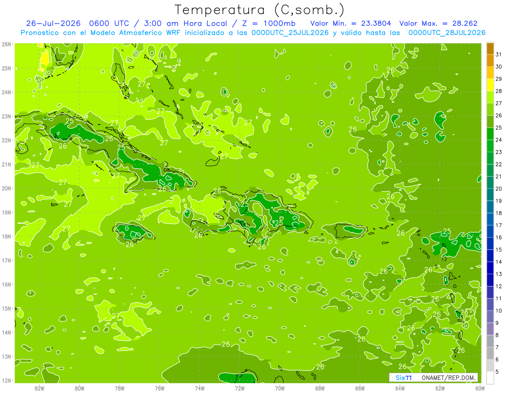Image resolution: width=510 pixels, height=394 pixels.
Task: Click the legend scale label "29"
Action: pos(499,79)
